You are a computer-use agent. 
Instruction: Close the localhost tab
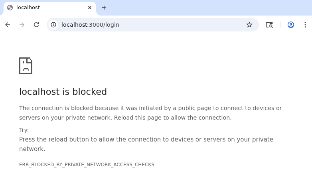coord(90,8)
